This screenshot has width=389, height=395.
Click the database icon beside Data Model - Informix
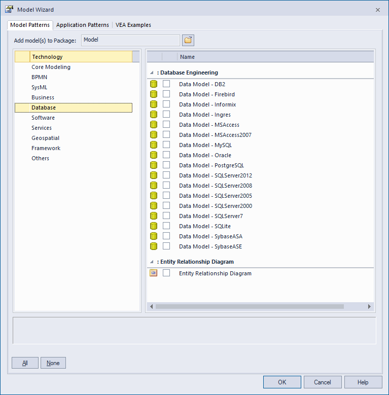point(154,104)
